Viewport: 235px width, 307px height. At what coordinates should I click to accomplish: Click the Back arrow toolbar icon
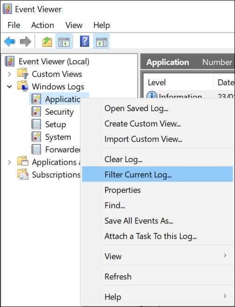point(9,41)
